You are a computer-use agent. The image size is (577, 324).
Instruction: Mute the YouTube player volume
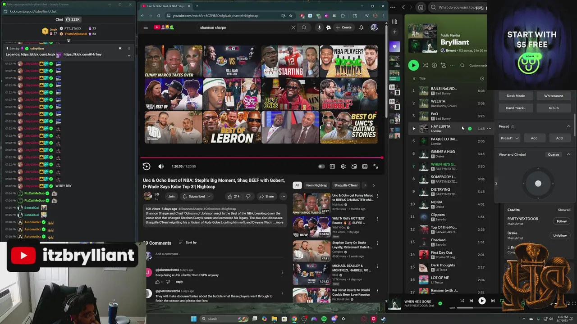point(161,166)
